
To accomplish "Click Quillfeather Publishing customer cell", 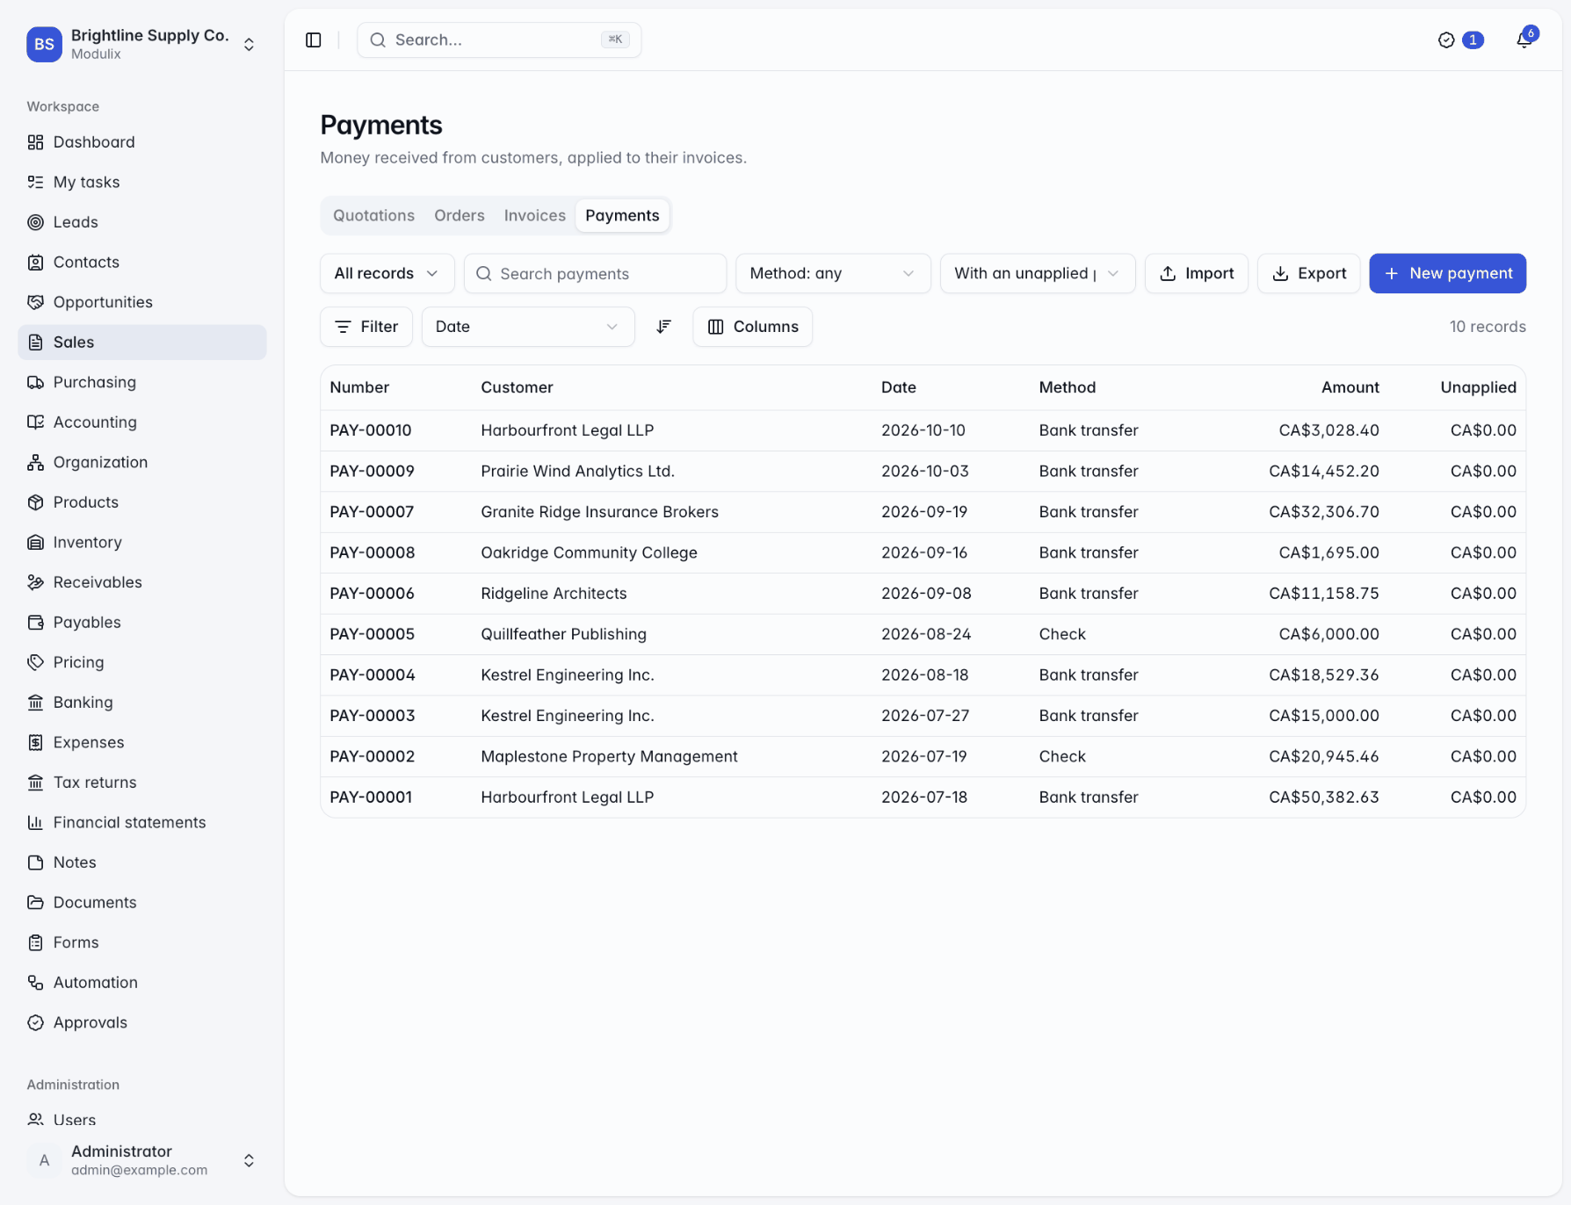I will point(563,634).
